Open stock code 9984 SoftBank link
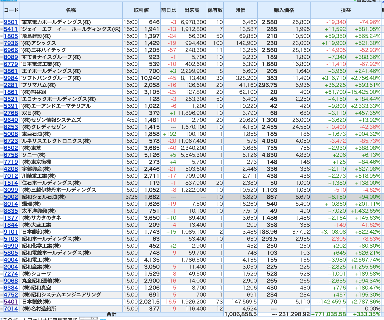This screenshot has width=384, height=320. [x=11, y=78]
